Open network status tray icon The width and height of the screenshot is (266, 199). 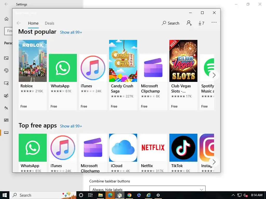(x=239, y=195)
